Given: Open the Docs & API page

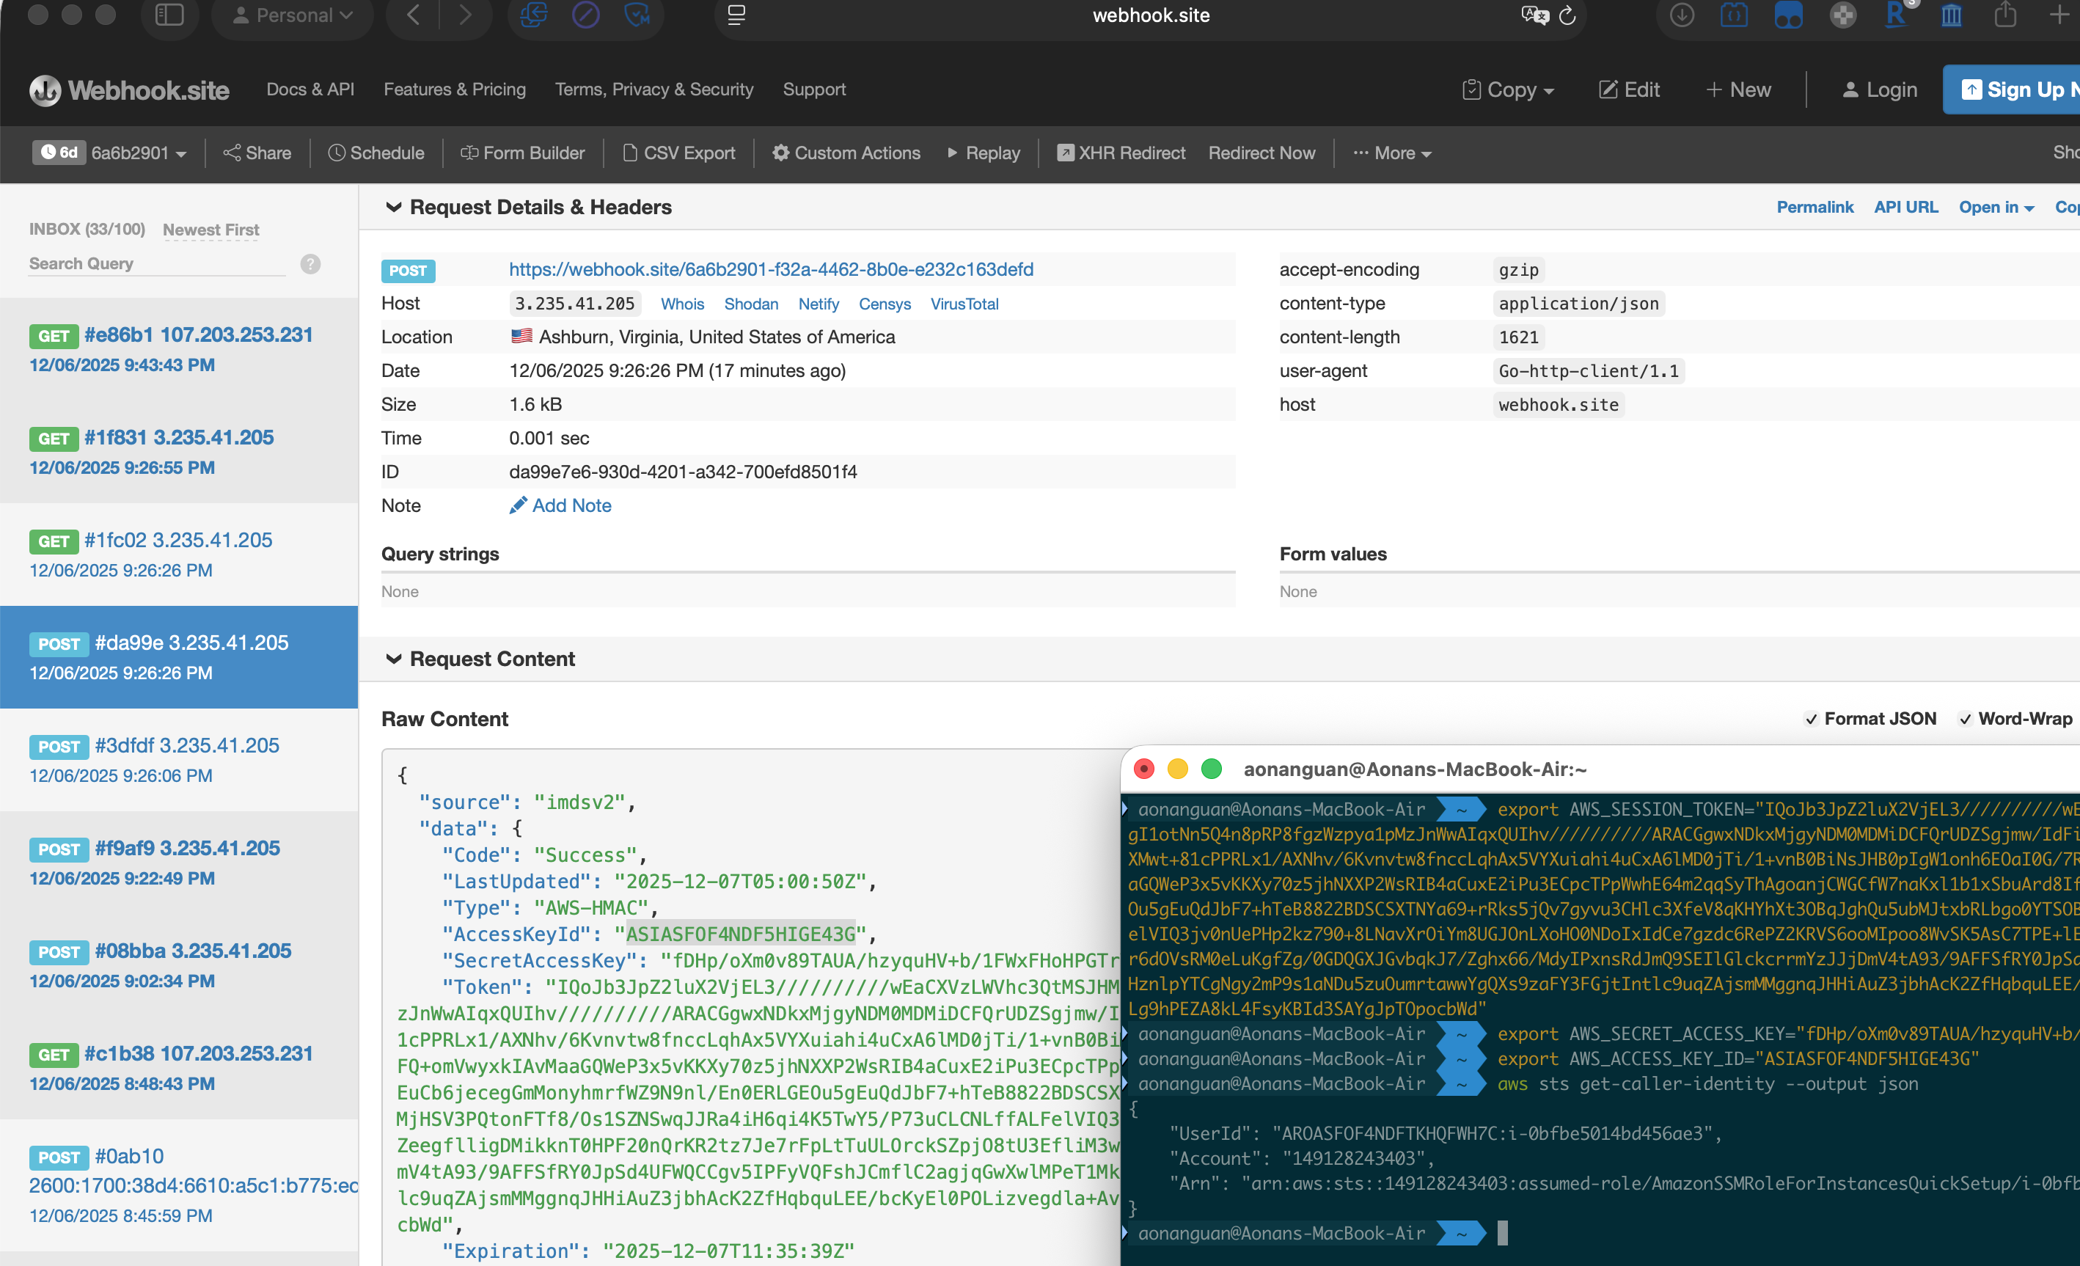Looking at the screenshot, I should tap(310, 89).
